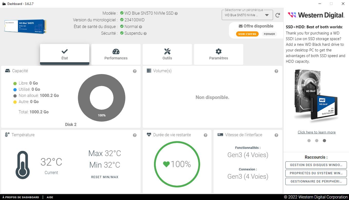This screenshot has width=349, height=200.
Task: Click the Dashboard app icon in the title bar
Action: pyautogui.click(x=4, y=4)
